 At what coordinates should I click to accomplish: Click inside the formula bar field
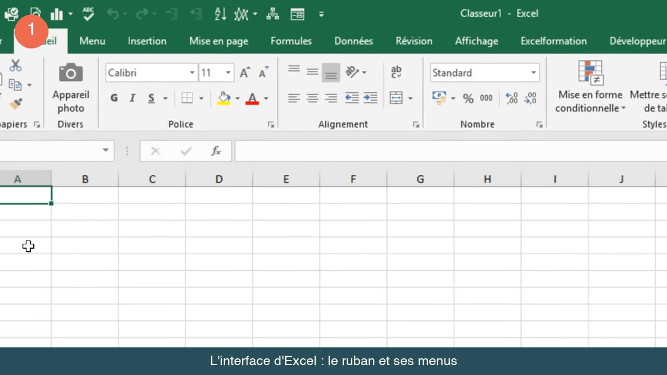(451, 151)
